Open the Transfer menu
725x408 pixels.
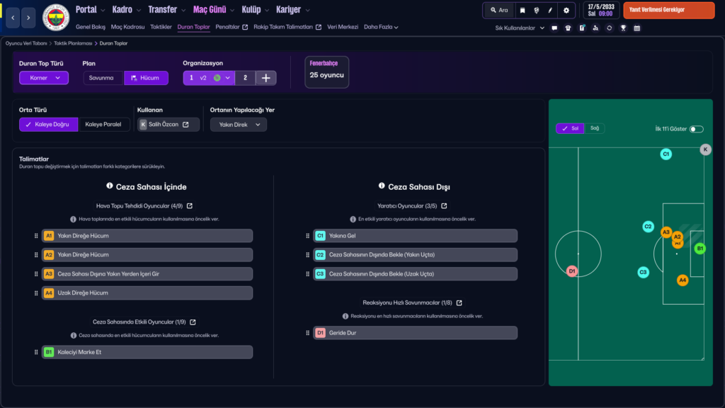(164, 10)
